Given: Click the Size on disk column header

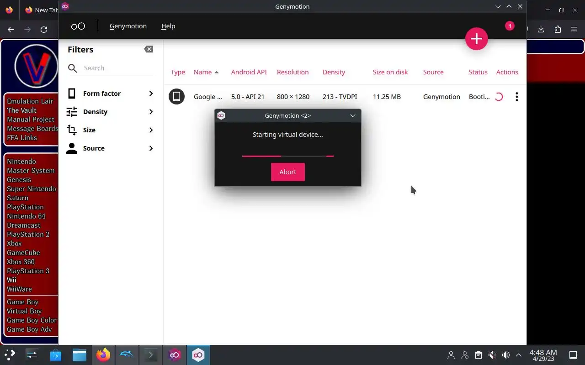Looking at the screenshot, I should [390, 72].
